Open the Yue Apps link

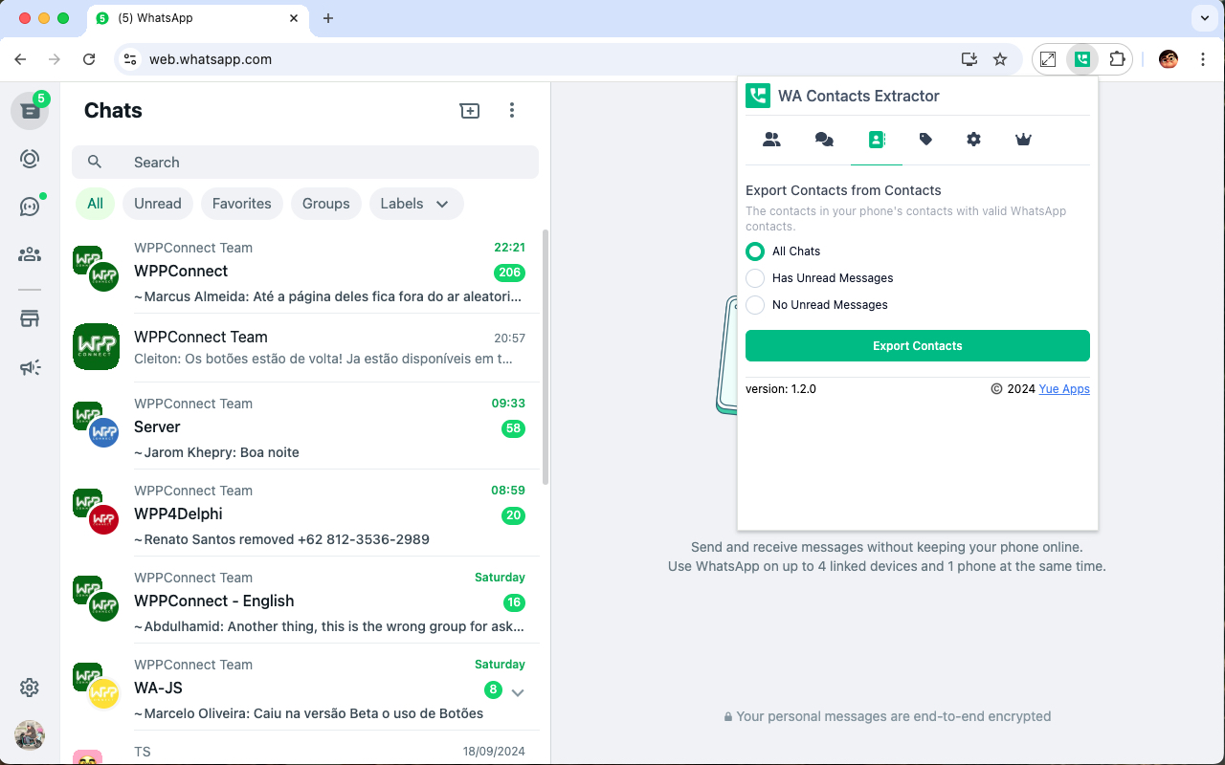[x=1064, y=389]
